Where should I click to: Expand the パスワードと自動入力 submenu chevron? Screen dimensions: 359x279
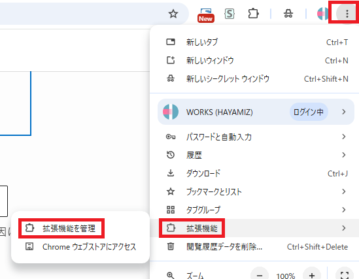point(344,137)
